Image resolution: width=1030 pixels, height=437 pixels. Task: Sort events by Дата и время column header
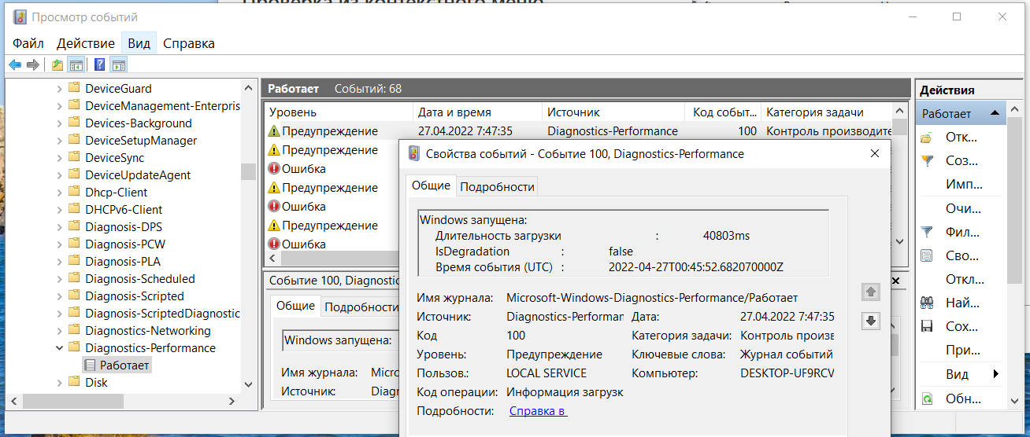click(x=478, y=112)
